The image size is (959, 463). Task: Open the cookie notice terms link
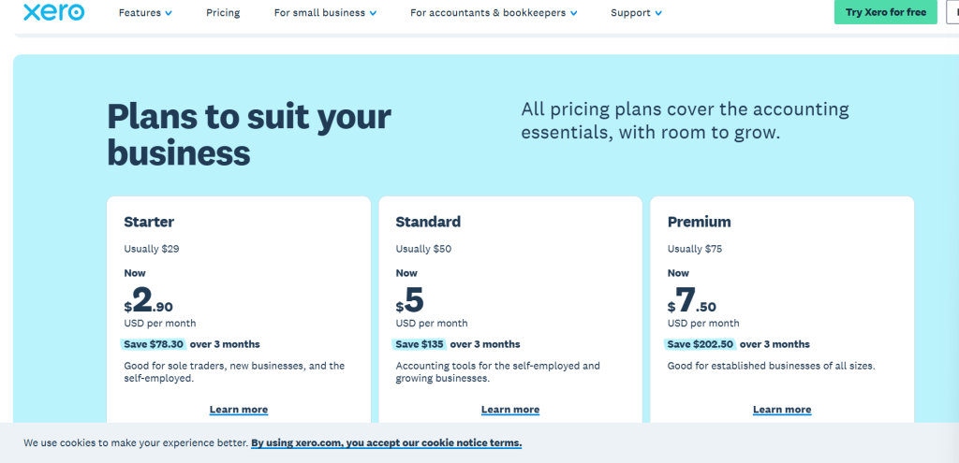(386, 442)
